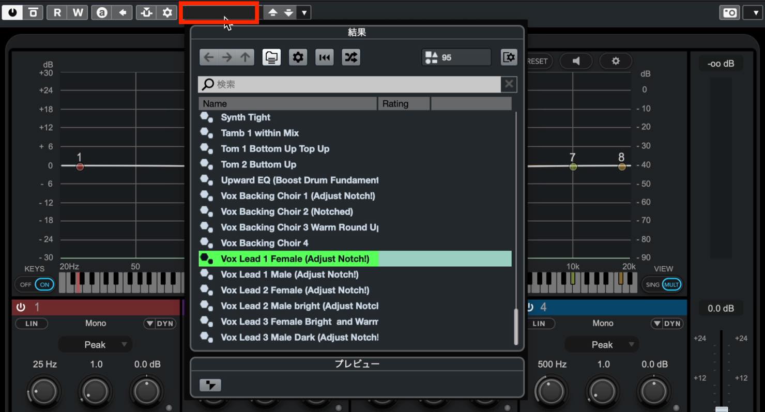Activate the side-chain input button
765x412 pixels.
pyautogui.click(x=146, y=12)
